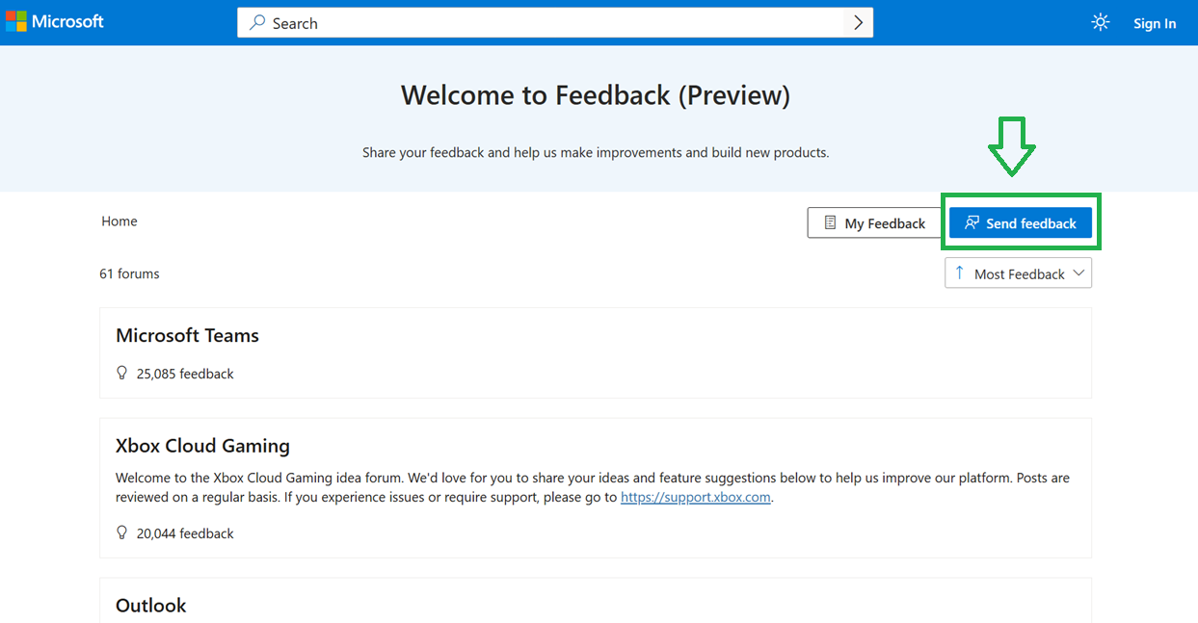
Task: Follow the support.xbox.com link
Action: pos(696,497)
